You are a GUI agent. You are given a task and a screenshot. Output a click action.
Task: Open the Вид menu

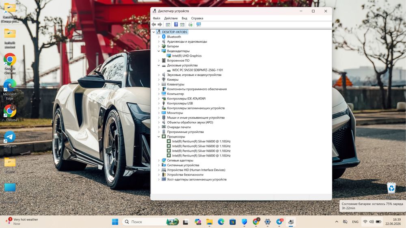184,18
